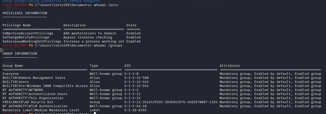
Task: Select 'NT AUTHORITY\NTLM Authentication' group name
Action: 35,106
